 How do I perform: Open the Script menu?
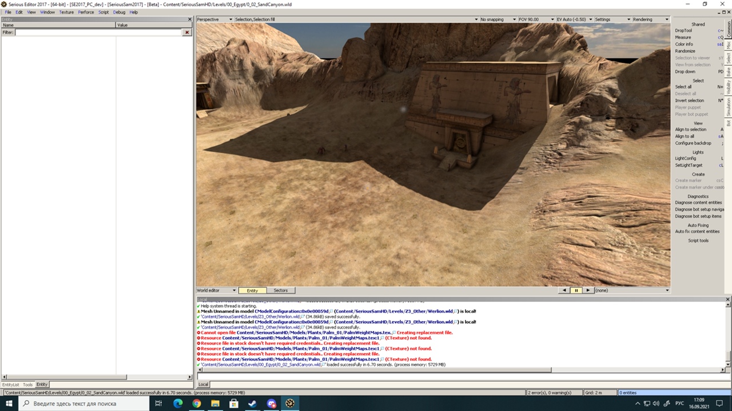pyautogui.click(x=104, y=12)
